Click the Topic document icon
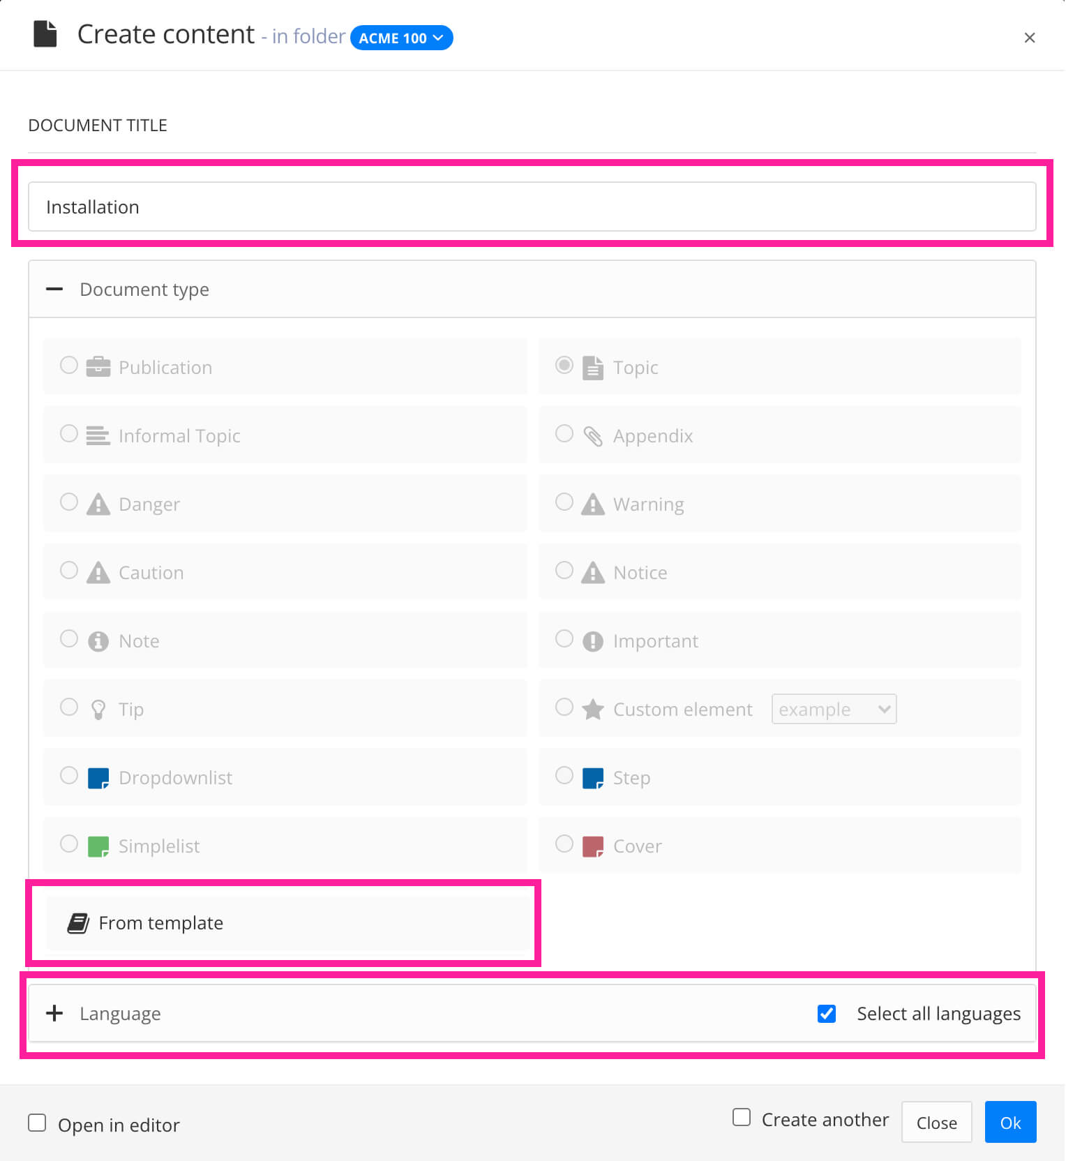This screenshot has width=1066, height=1161. 593,366
